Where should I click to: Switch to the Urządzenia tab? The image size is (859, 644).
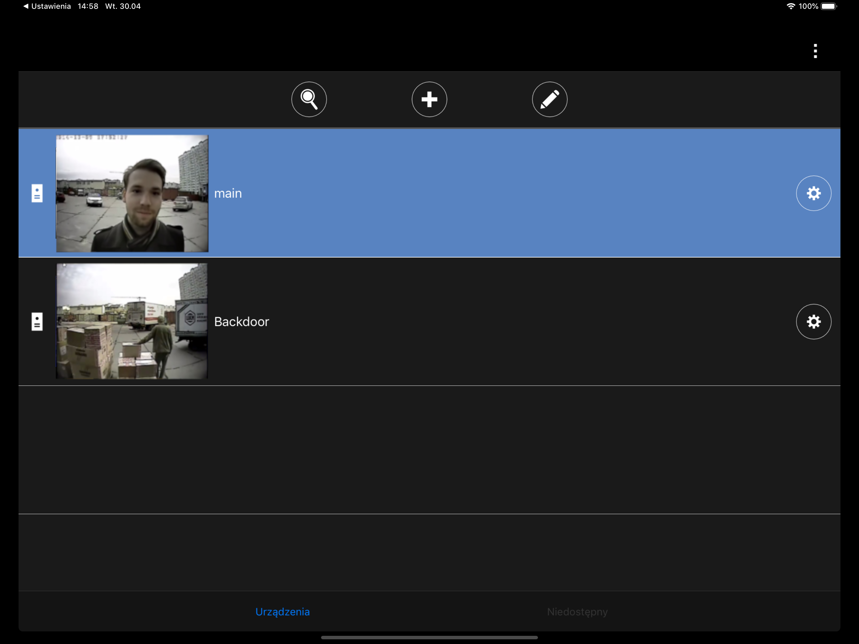pos(283,612)
